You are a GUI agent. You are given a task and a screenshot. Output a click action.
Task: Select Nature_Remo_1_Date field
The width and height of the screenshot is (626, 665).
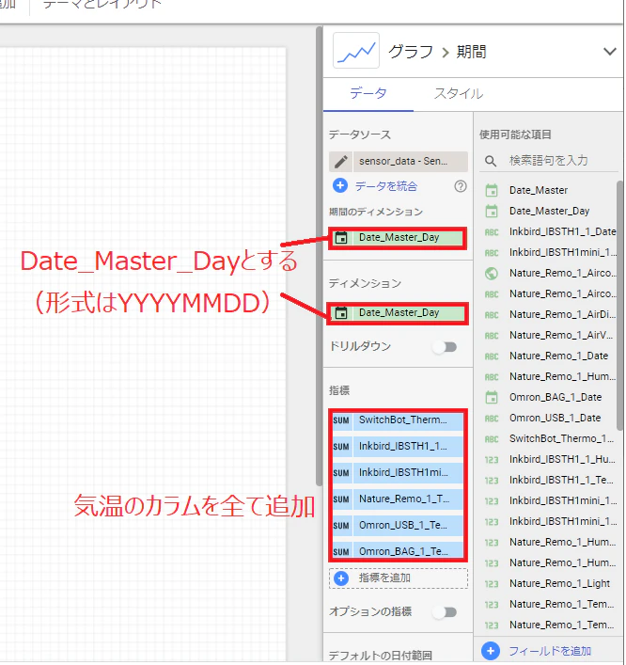pyautogui.click(x=558, y=356)
